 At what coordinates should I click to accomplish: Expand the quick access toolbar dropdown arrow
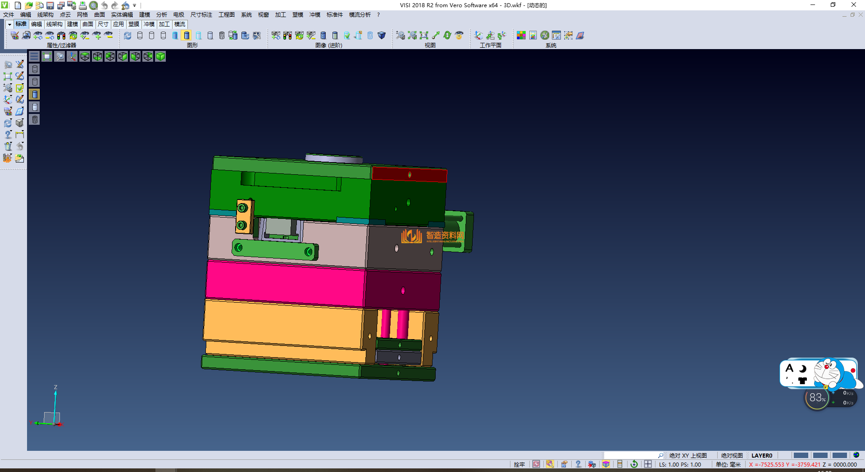tap(135, 6)
